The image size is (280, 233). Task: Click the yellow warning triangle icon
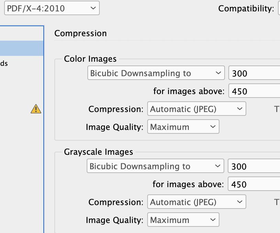(x=36, y=109)
